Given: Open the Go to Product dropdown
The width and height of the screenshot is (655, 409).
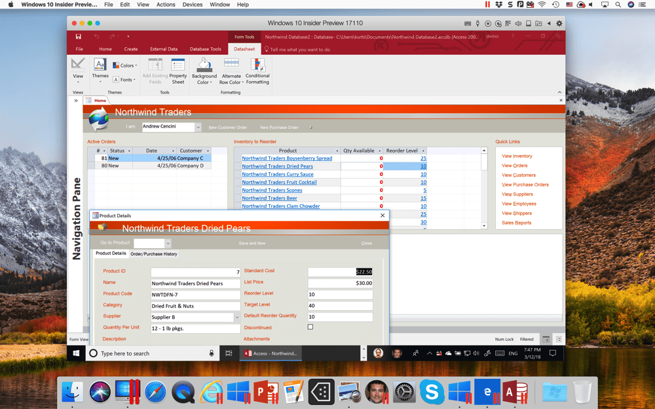Looking at the screenshot, I should pyautogui.click(x=168, y=242).
